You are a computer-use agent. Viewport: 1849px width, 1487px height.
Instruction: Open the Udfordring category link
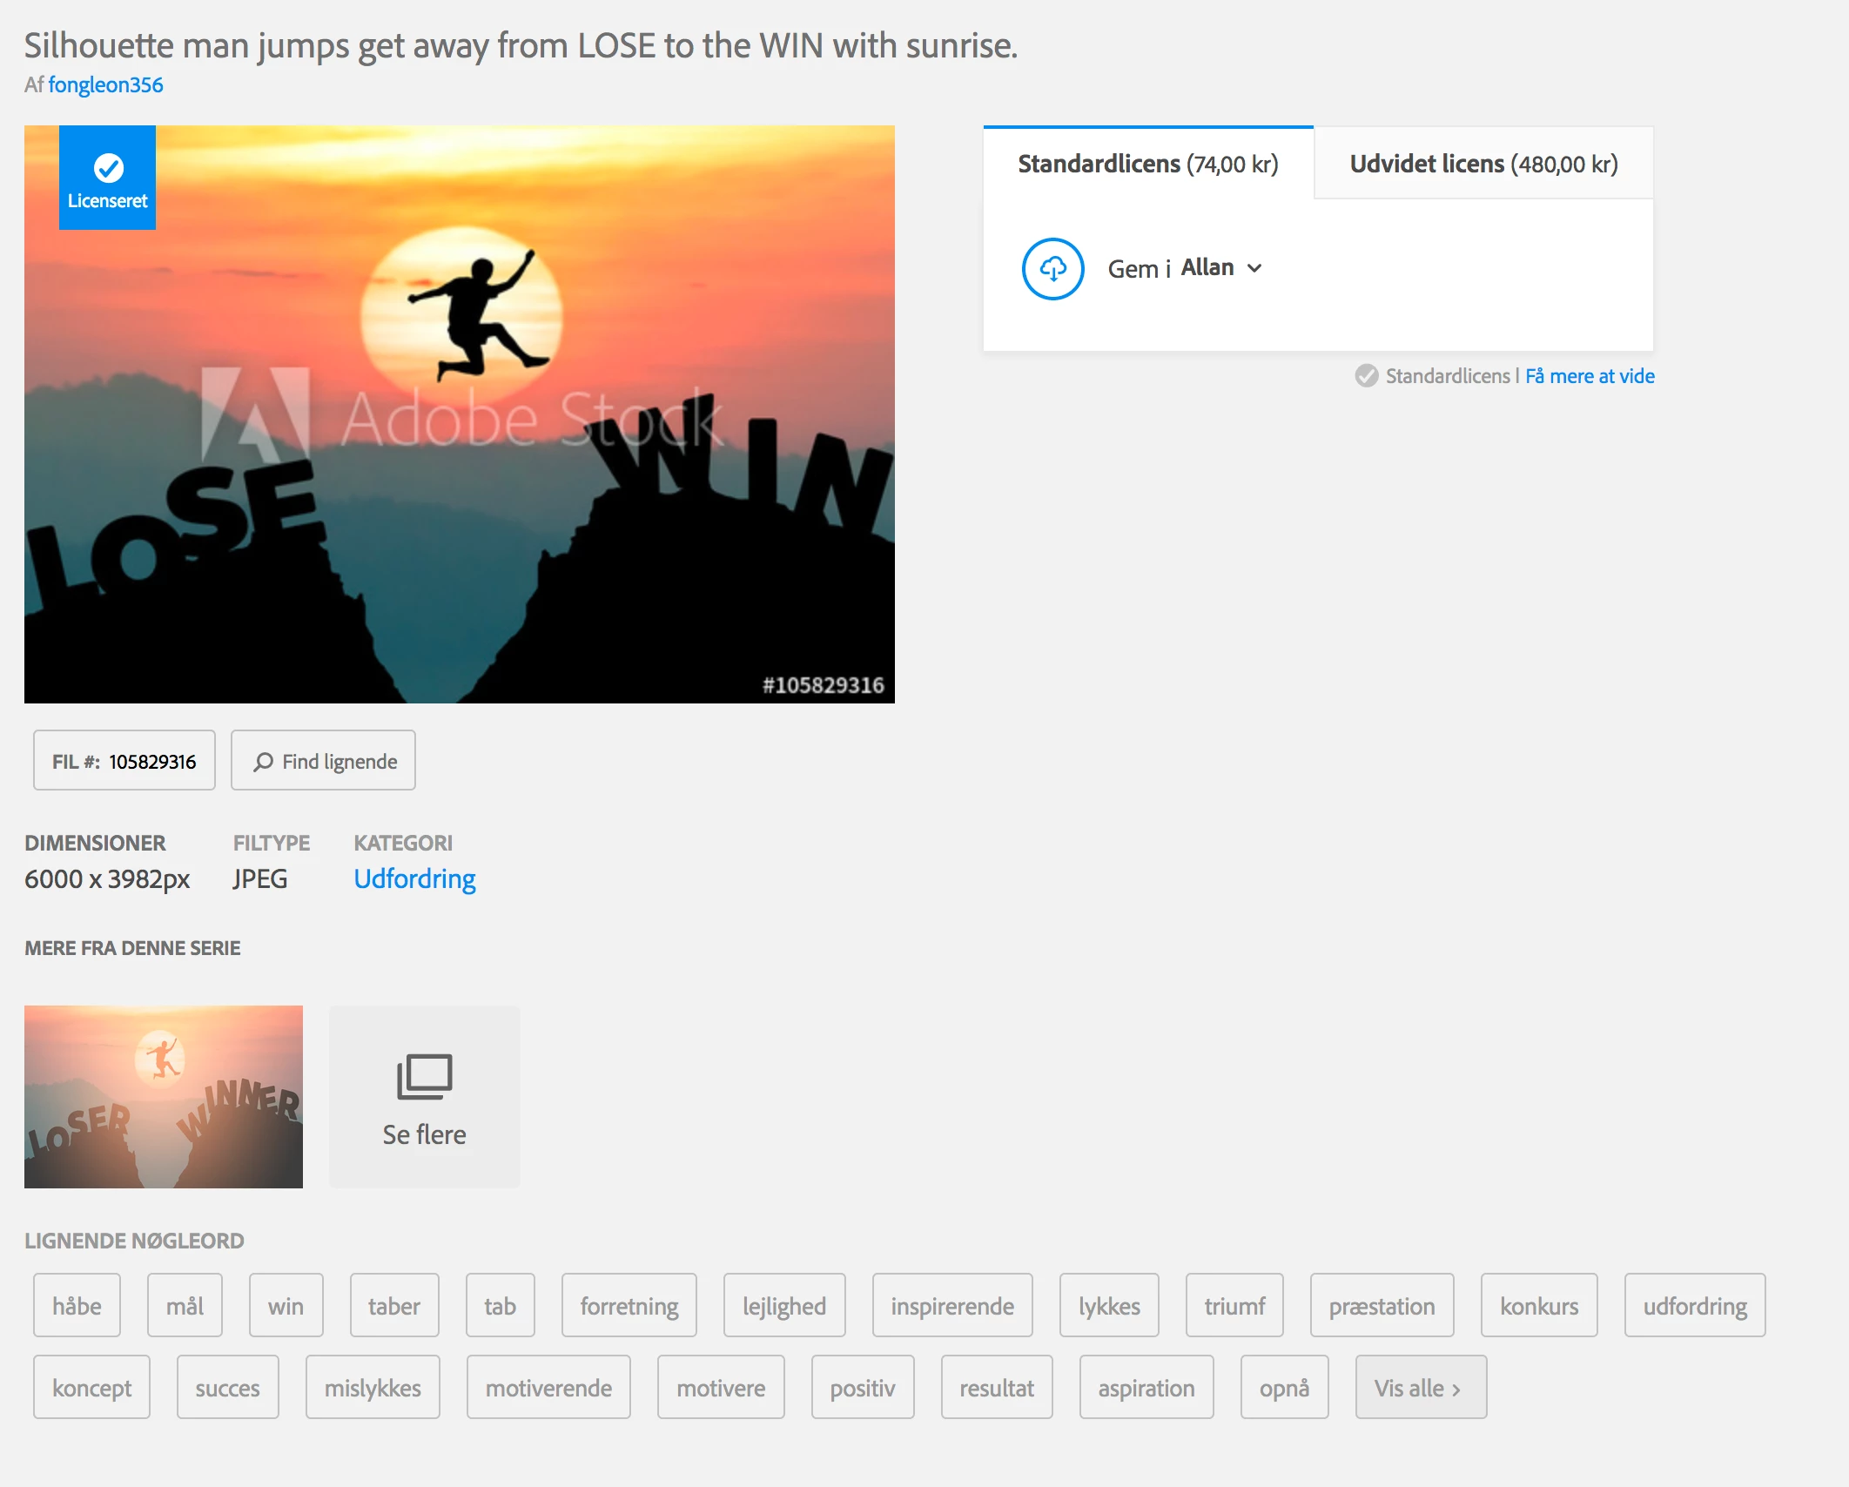414,878
